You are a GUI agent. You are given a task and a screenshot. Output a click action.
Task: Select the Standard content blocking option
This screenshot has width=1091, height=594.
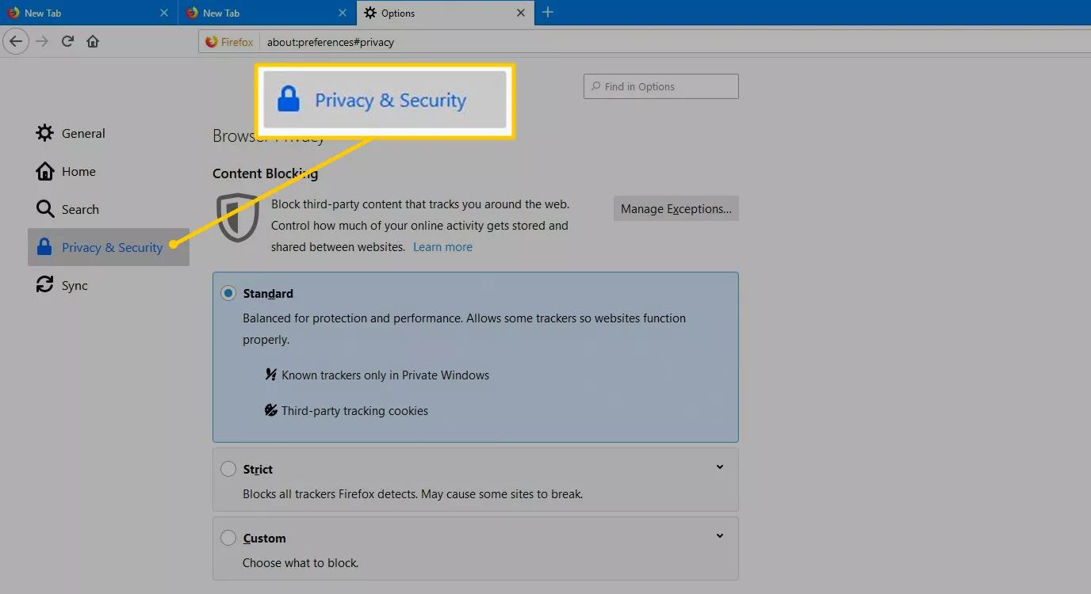click(x=228, y=294)
